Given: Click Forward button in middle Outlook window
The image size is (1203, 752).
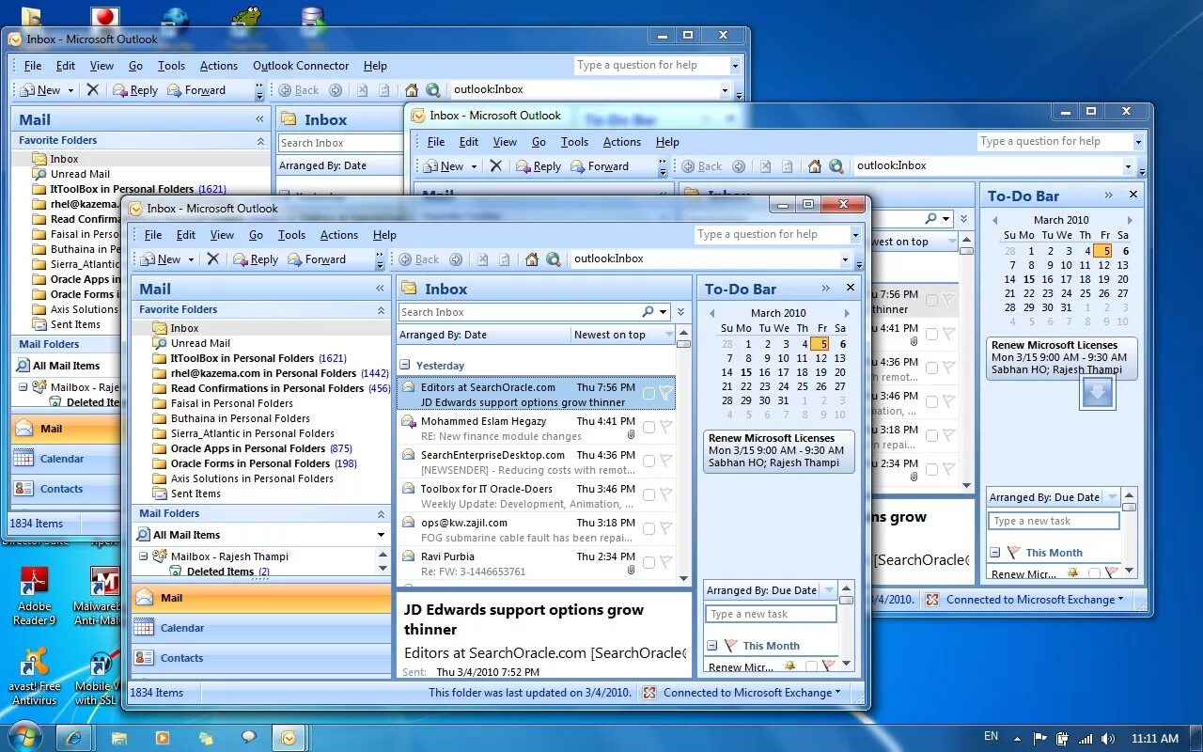Looking at the screenshot, I should point(599,166).
